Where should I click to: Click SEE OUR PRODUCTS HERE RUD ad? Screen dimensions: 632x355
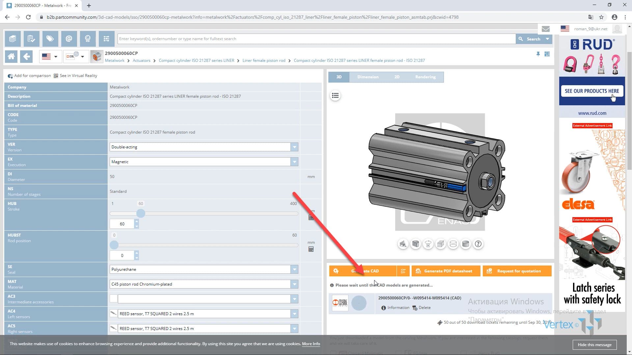click(592, 91)
